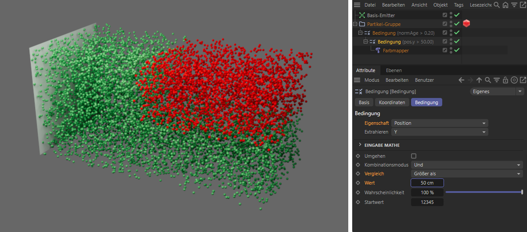Open the Object Manager hamburger menu
Image resolution: width=527 pixels, height=232 pixels.
pyautogui.click(x=357, y=5)
